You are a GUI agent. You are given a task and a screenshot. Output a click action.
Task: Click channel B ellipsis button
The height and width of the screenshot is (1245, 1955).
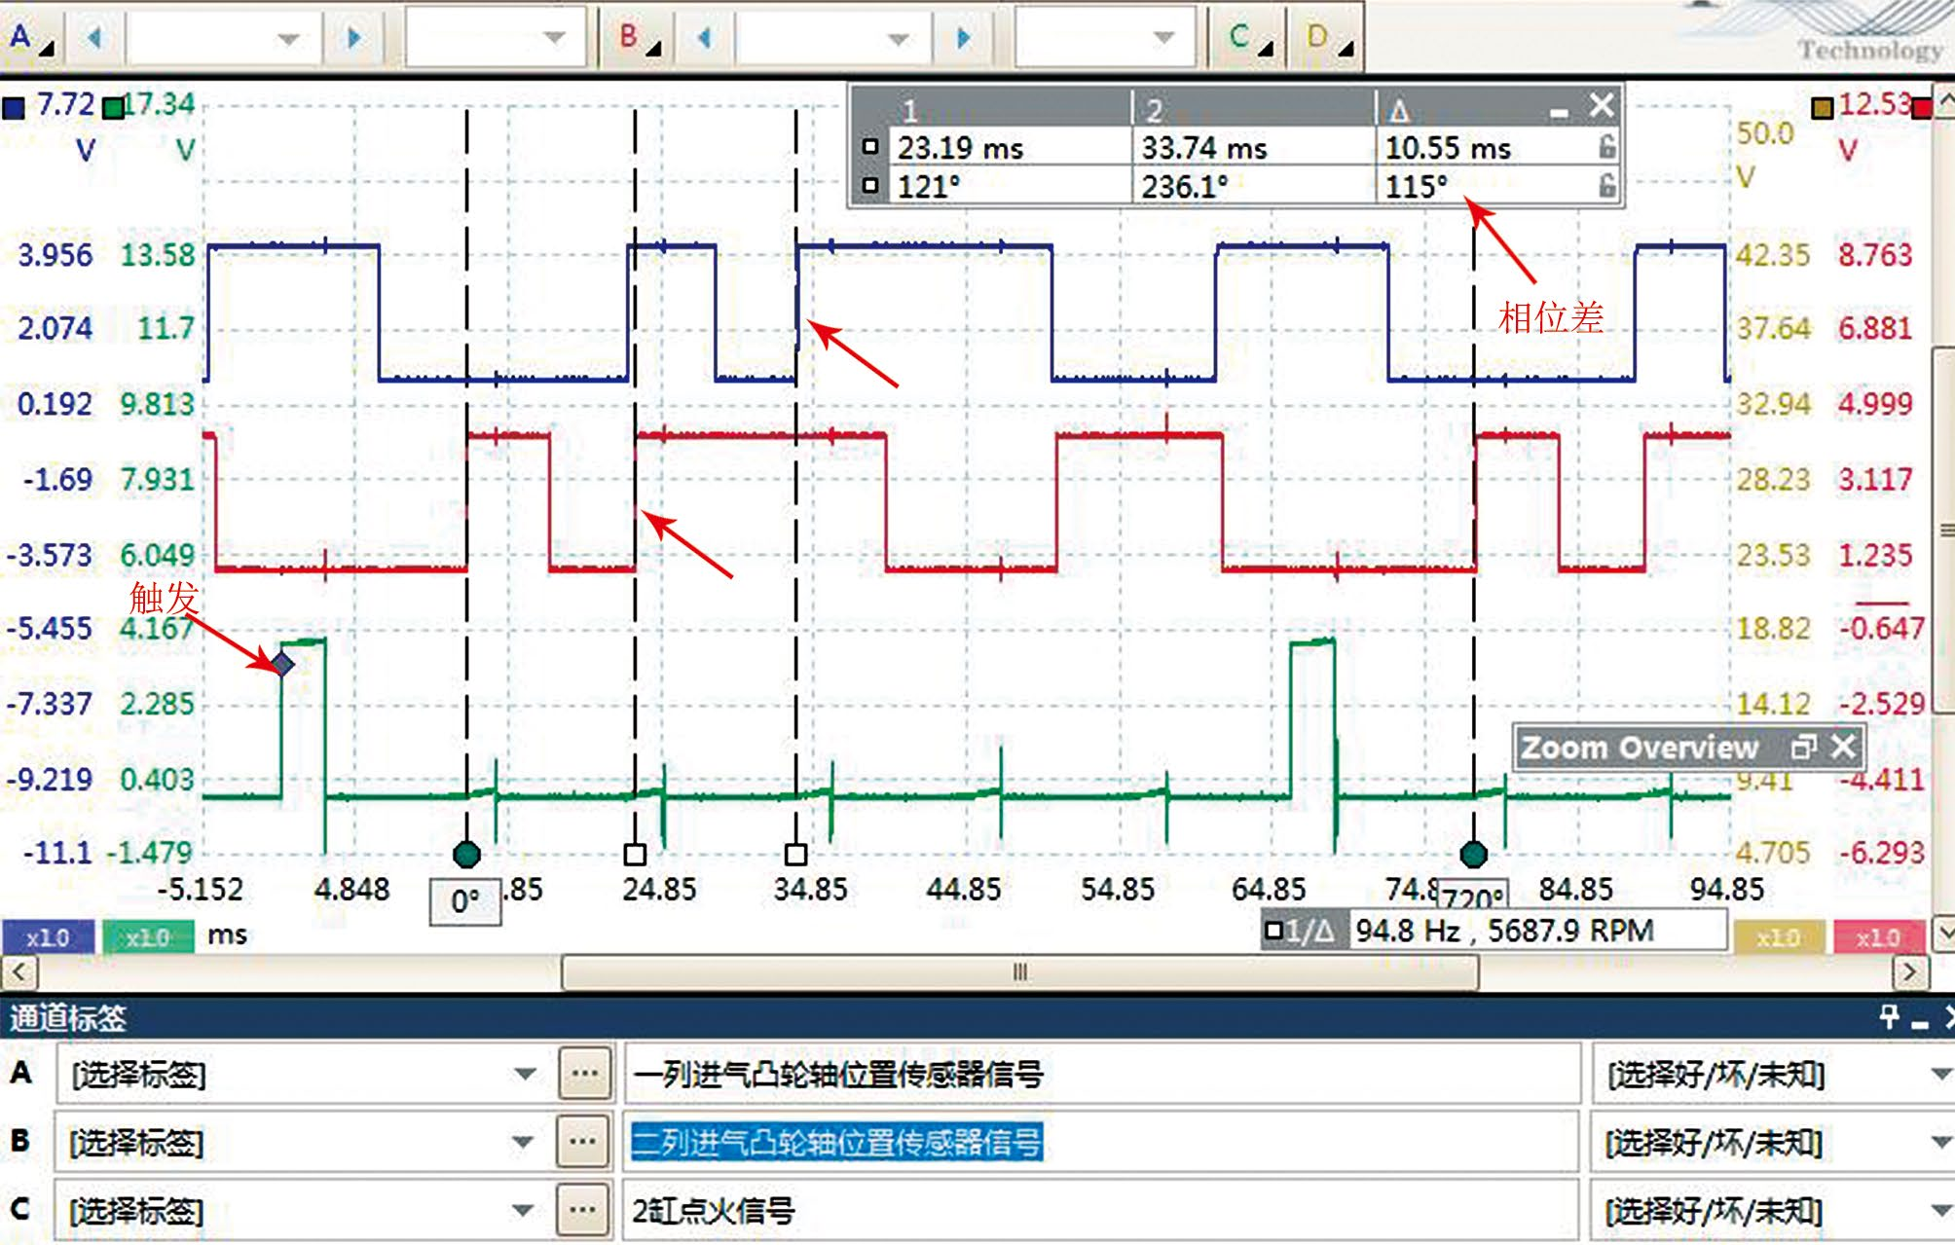point(584,1142)
